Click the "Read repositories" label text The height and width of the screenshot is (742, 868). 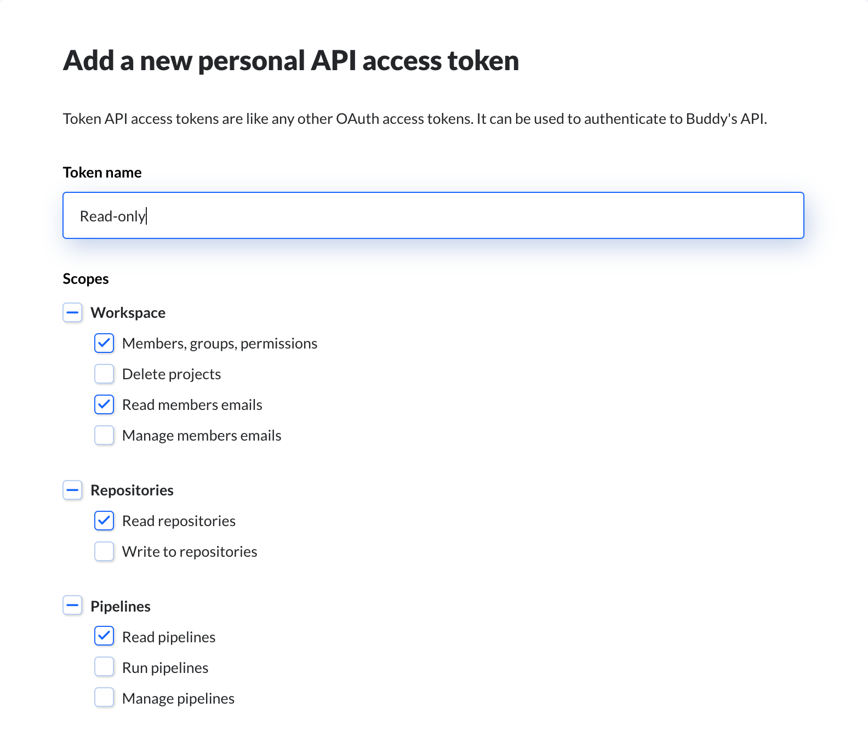click(179, 521)
